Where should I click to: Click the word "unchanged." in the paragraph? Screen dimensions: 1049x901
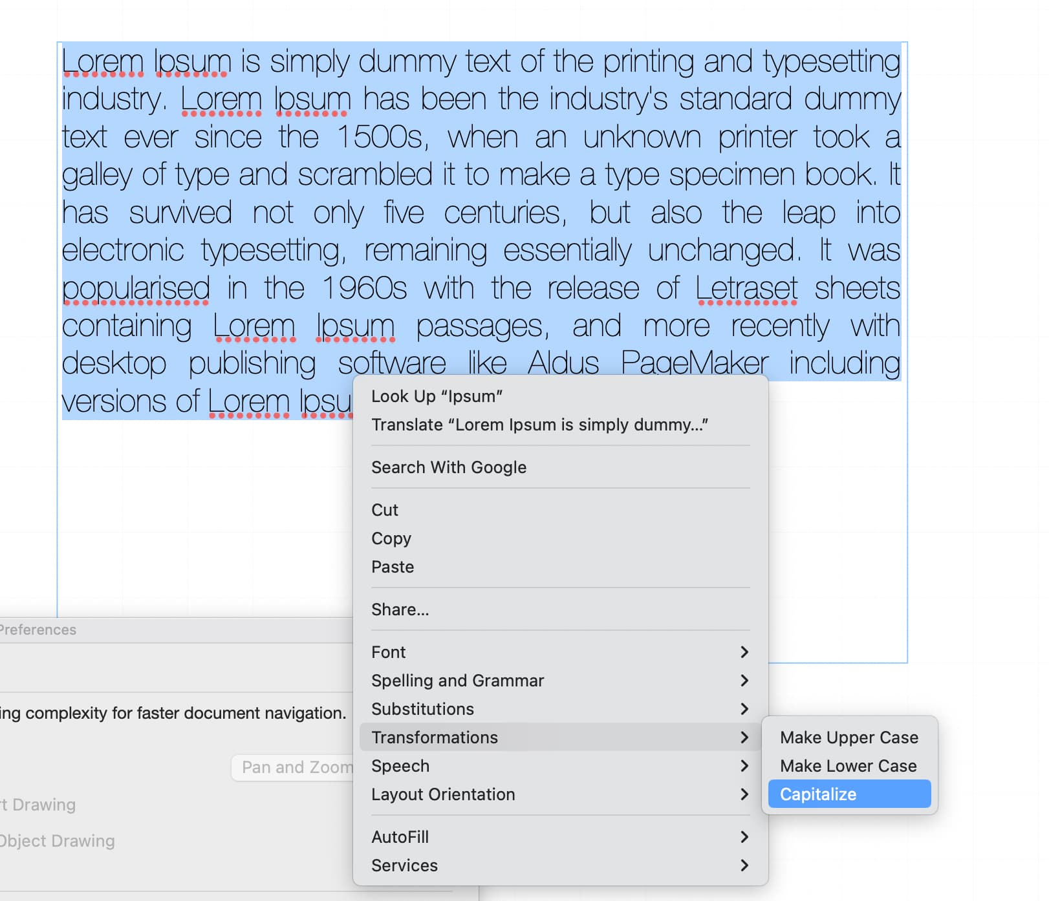pos(724,251)
